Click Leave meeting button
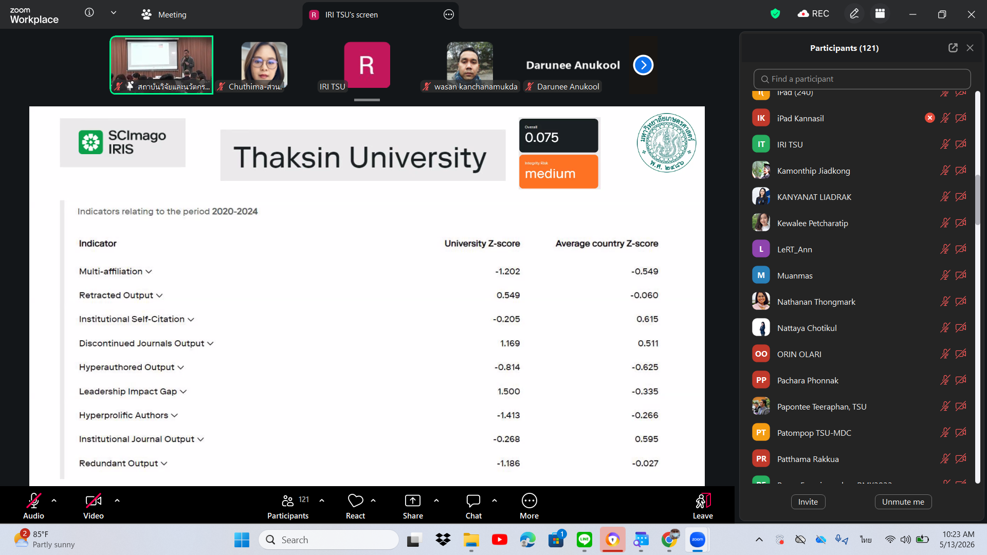987x555 pixels. click(703, 507)
